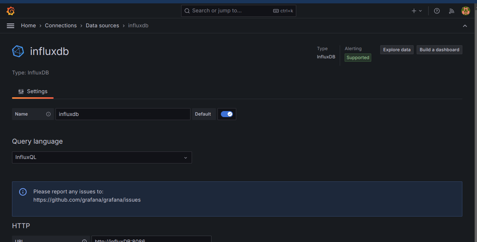The height and width of the screenshot is (242, 477).
Task: Toggle the Default data source switch
Action: click(x=227, y=114)
